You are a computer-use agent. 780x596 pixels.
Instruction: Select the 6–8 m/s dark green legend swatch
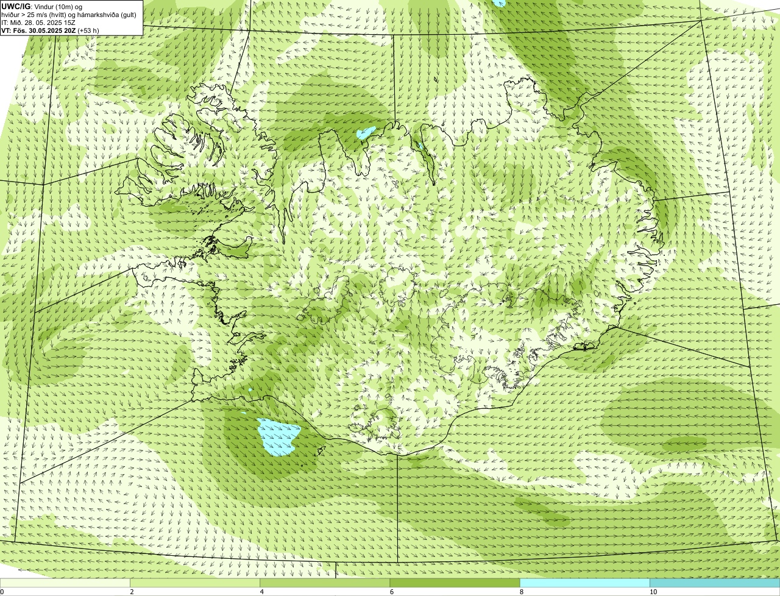(x=455, y=583)
